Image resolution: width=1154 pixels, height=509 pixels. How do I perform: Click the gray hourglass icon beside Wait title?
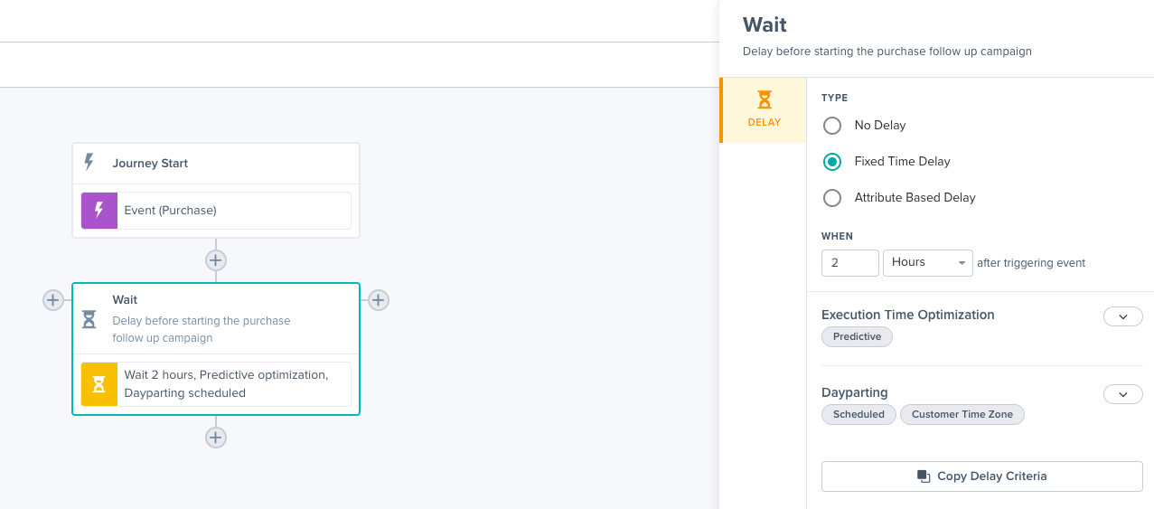point(89,319)
